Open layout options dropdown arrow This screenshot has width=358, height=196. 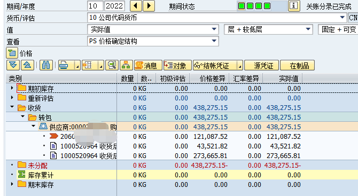click(101, 66)
